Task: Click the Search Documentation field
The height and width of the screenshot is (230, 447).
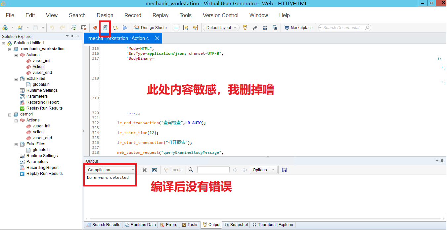Action: click(344, 28)
